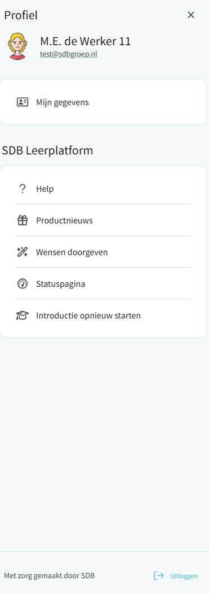Viewport: 209px width, 594px height.
Task: Click the SDB Leerplatform section heading
Action: click(47, 150)
